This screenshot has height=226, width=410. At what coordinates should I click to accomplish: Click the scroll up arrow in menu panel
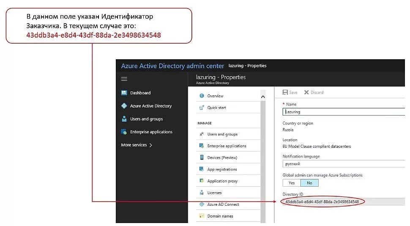point(263,97)
